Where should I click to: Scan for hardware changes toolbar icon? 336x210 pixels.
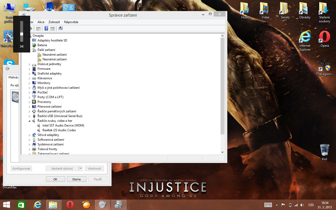(x=61, y=28)
